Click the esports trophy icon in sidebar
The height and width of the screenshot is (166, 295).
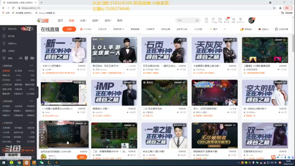pos(4,58)
